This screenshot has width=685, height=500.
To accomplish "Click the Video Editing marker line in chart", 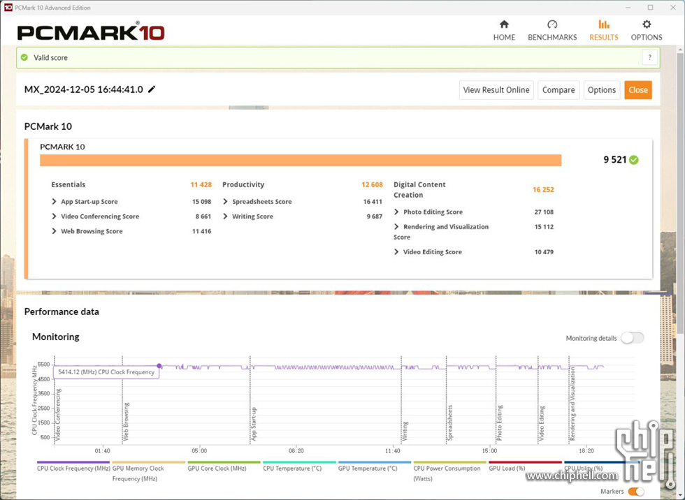I will click(x=538, y=401).
